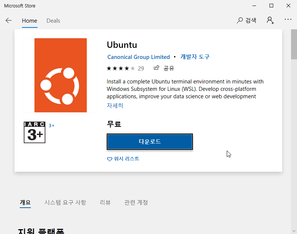Image resolution: width=297 pixels, height=234 pixels.
Task: Expand description with 자세히 link
Action: click(115, 105)
